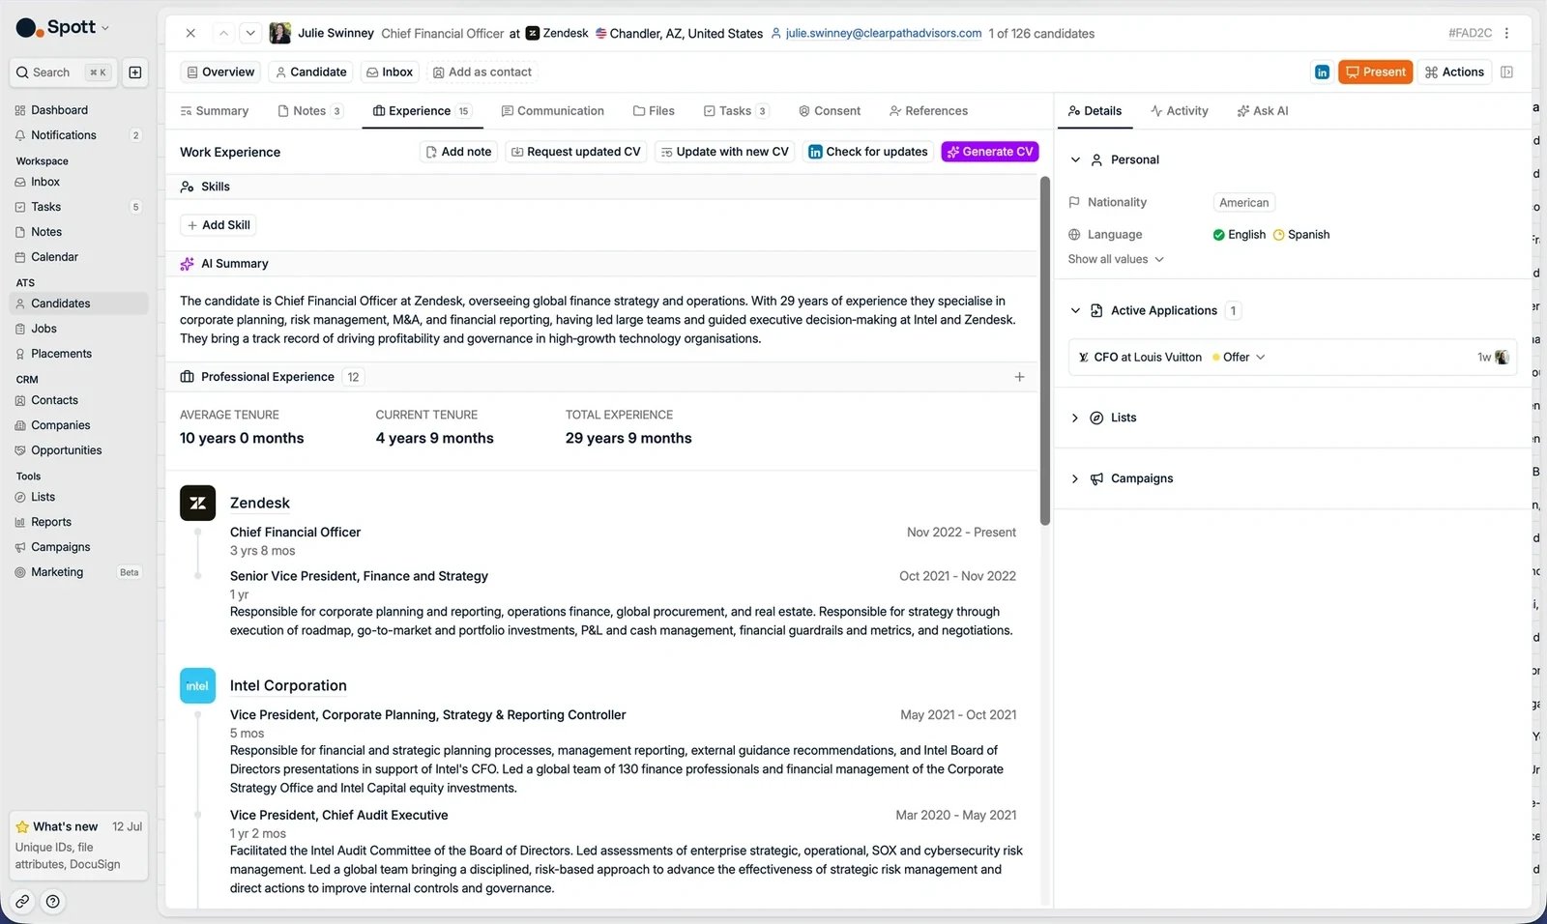This screenshot has height=924, width=1547.
Task: Switch to the Notes tab
Action: [x=309, y=111]
